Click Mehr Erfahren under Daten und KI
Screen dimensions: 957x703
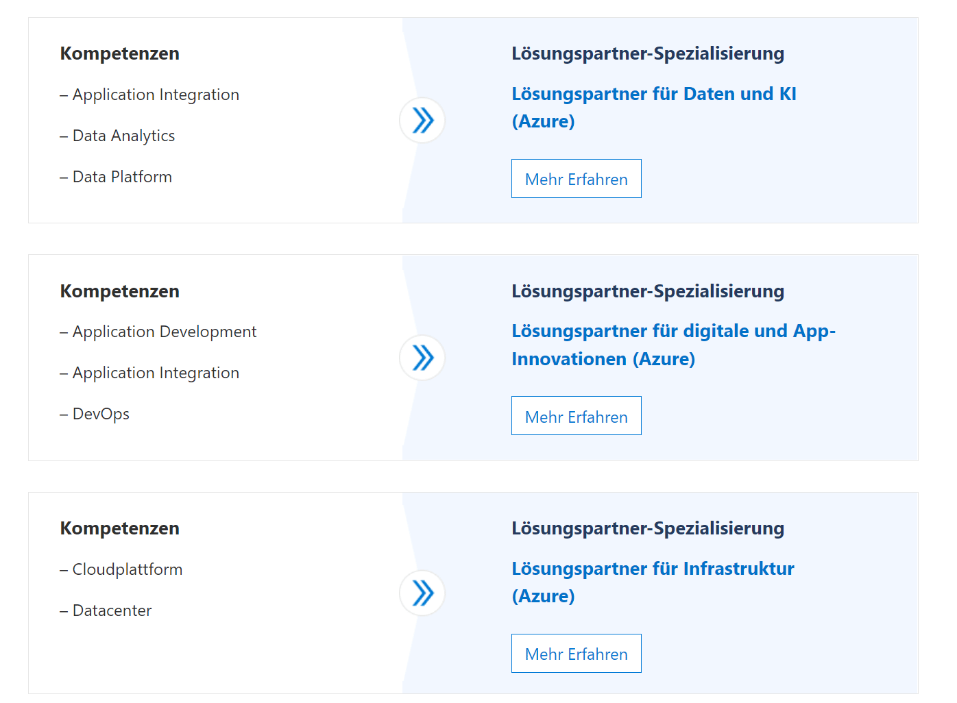coord(576,179)
